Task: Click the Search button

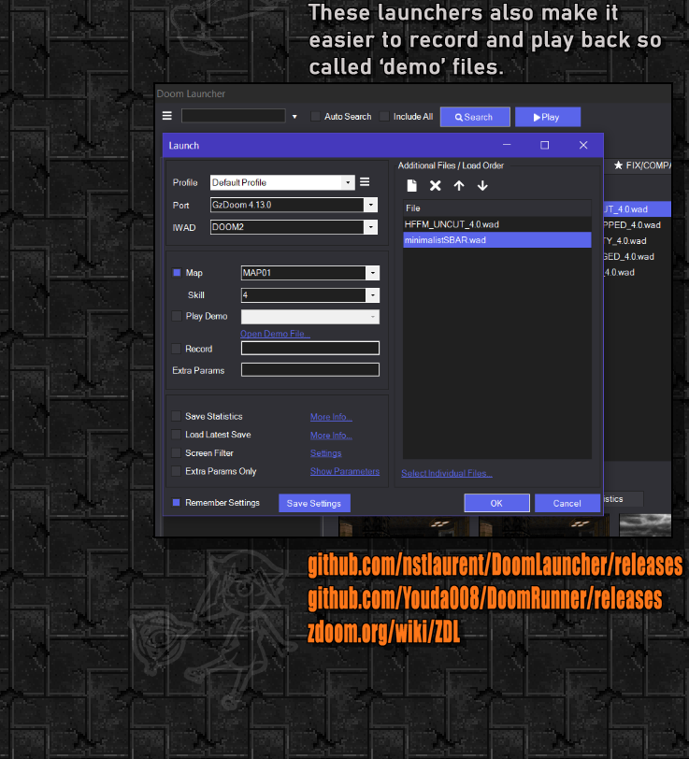Action: pos(475,117)
